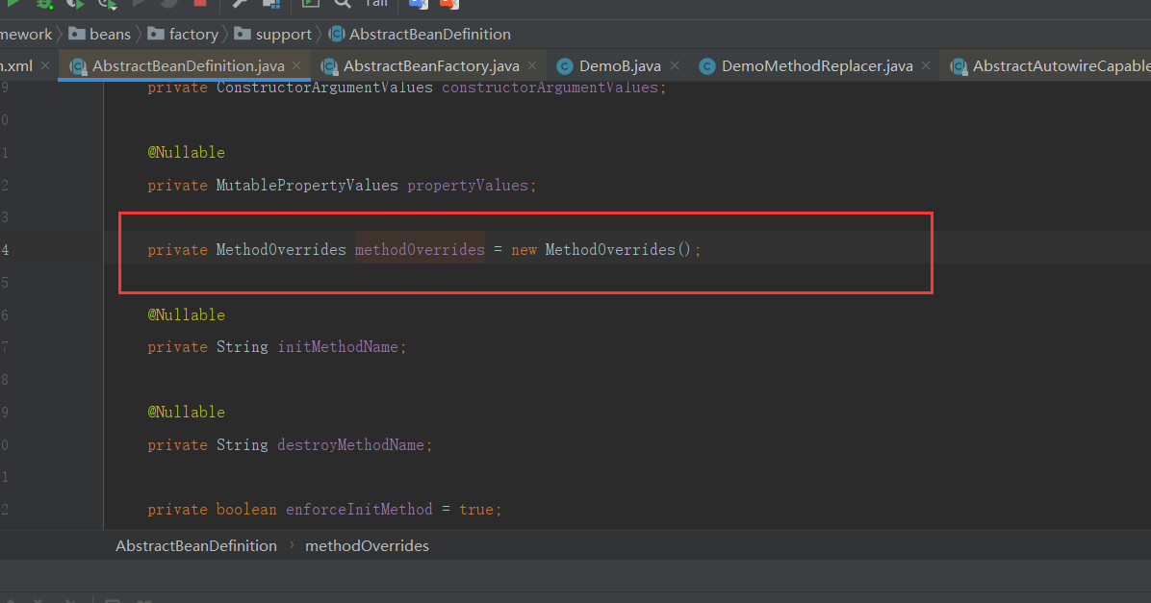Click class icon on AbstractAutowireCapable tab
1151x603 pixels.
click(x=958, y=66)
